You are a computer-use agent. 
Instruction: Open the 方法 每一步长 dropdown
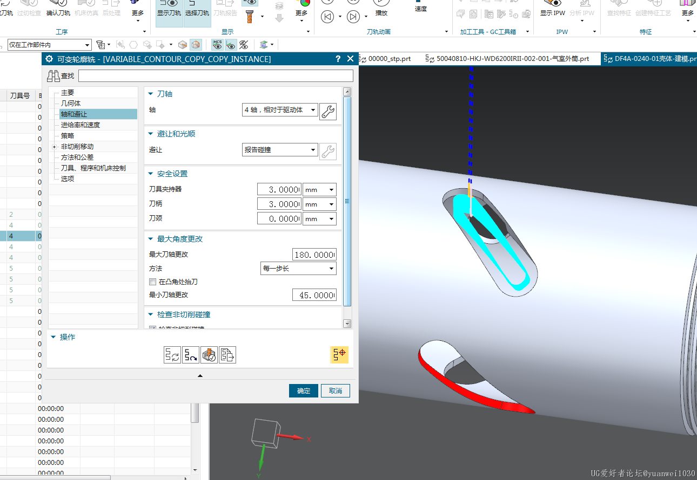(x=298, y=269)
